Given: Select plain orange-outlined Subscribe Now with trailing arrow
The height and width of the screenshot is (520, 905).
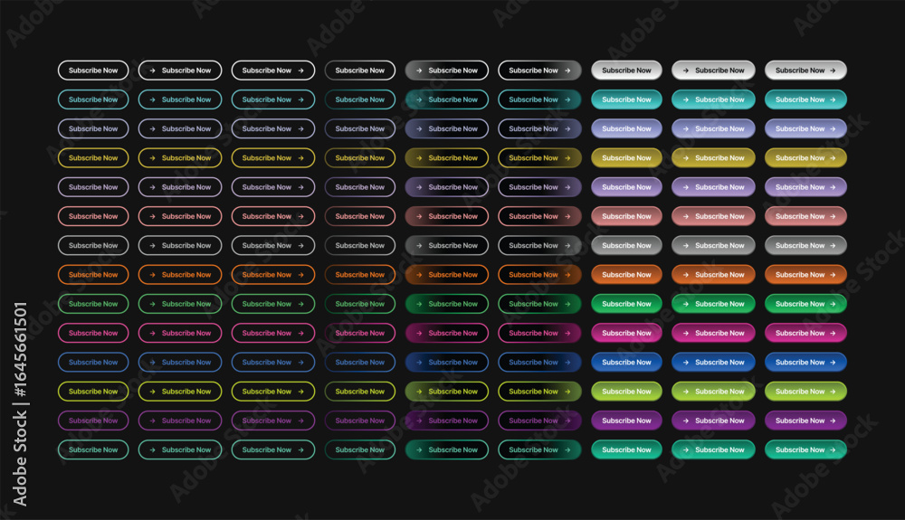Looking at the screenshot, I should [x=273, y=274].
